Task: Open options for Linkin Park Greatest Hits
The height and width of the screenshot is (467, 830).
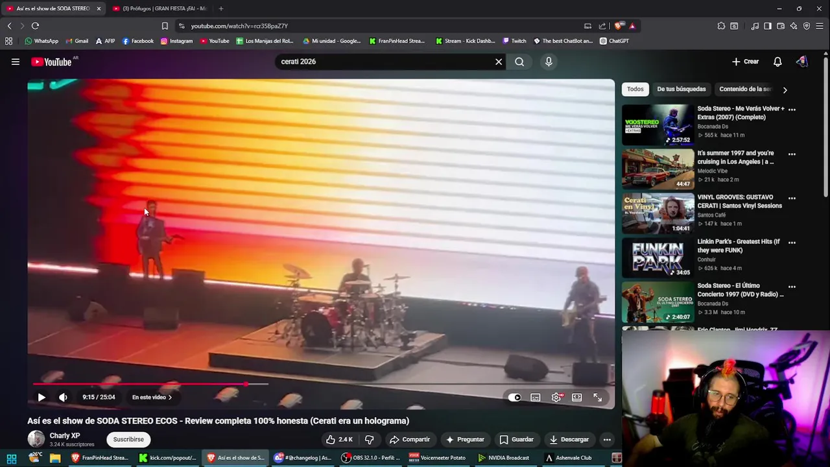Action: (792, 243)
